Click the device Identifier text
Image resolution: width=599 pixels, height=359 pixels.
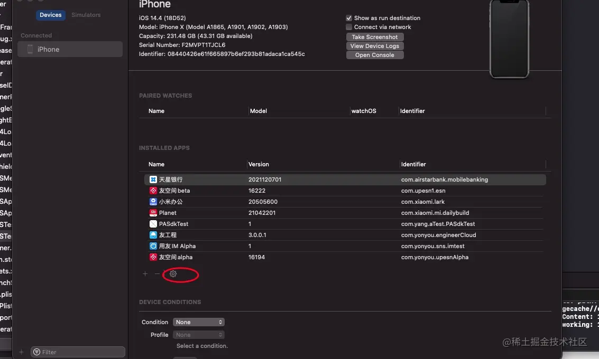(x=222, y=54)
